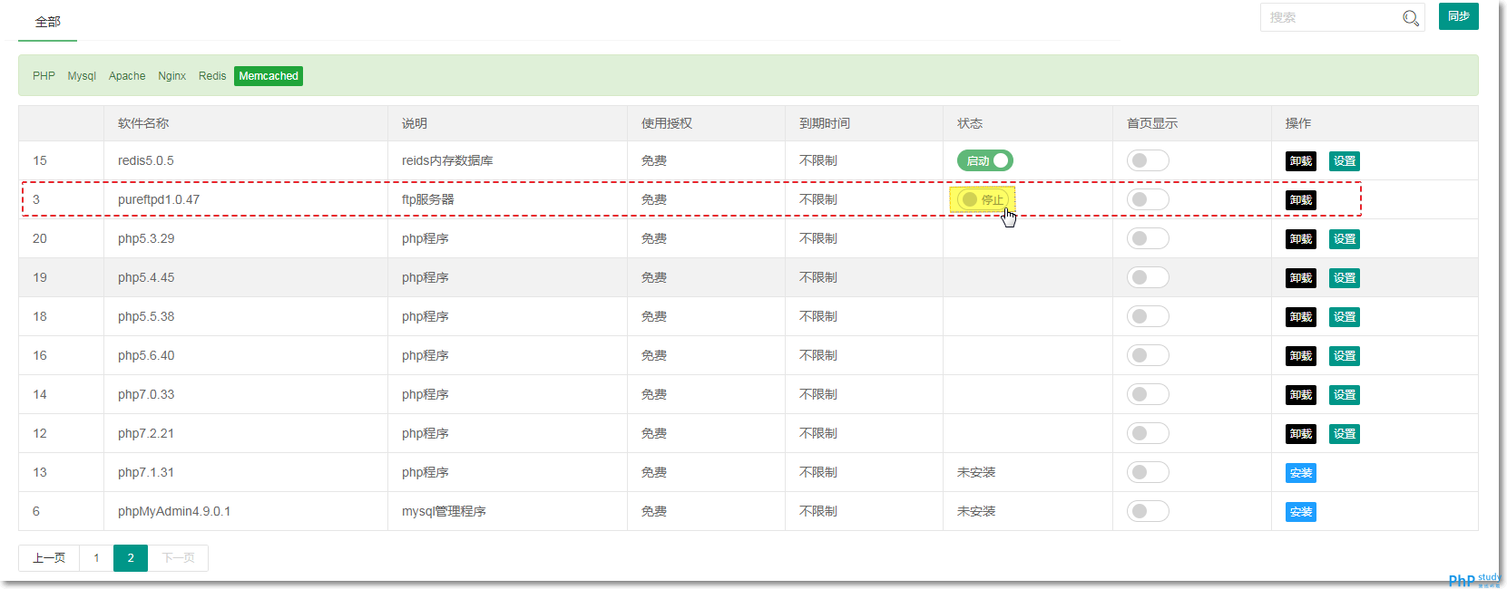Enable homepage display for phpMyAdmin4.9.0.1

tap(1148, 511)
